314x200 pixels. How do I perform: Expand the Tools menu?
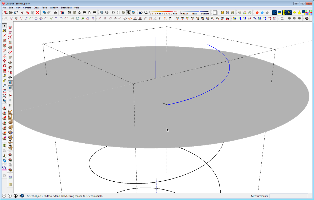(x=44, y=8)
